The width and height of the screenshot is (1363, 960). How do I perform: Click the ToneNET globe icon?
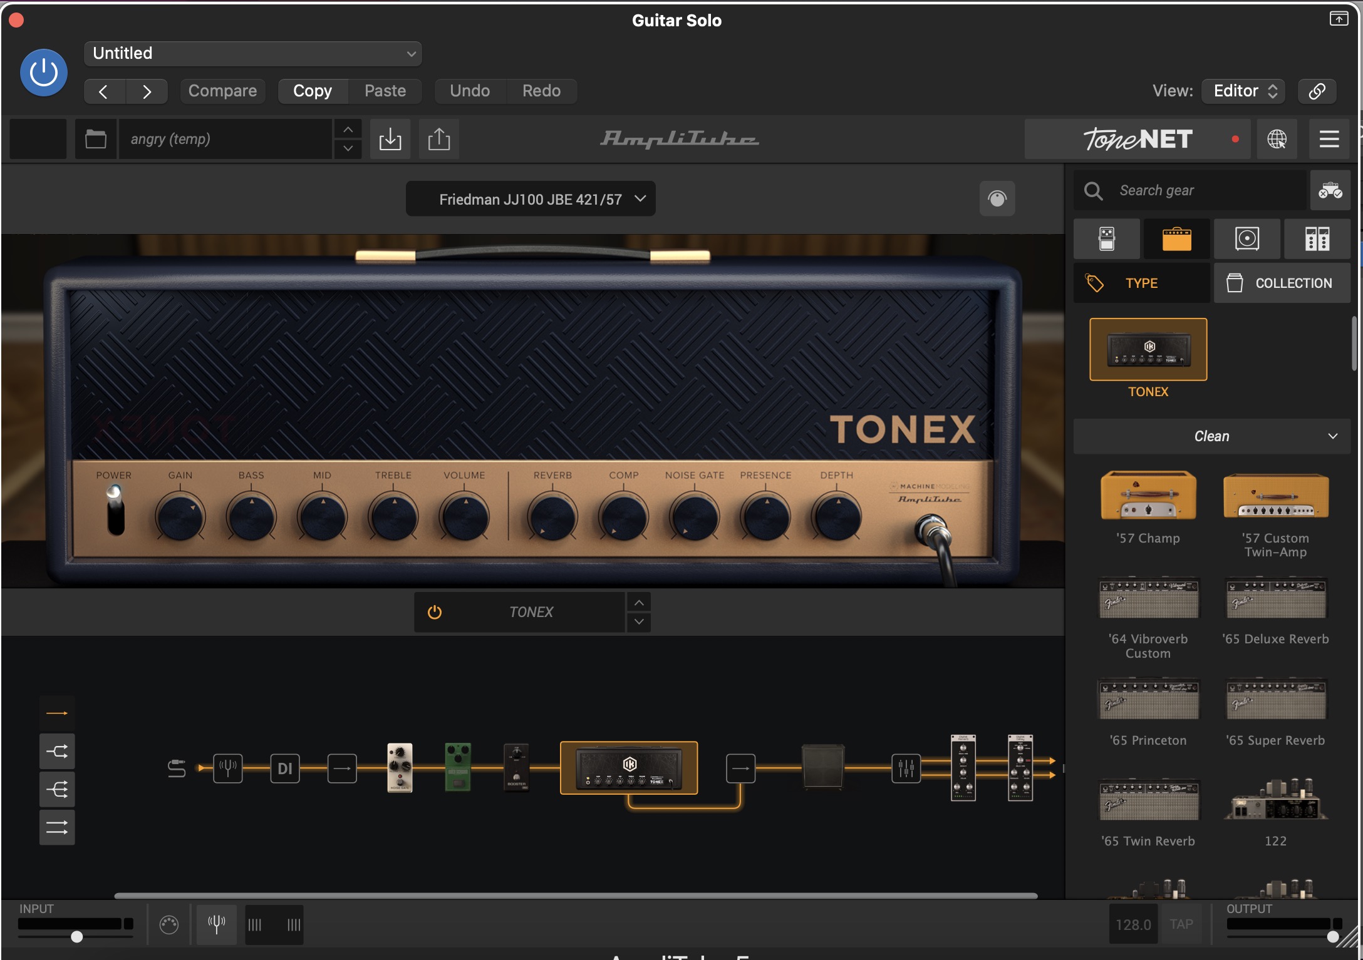[x=1277, y=139]
